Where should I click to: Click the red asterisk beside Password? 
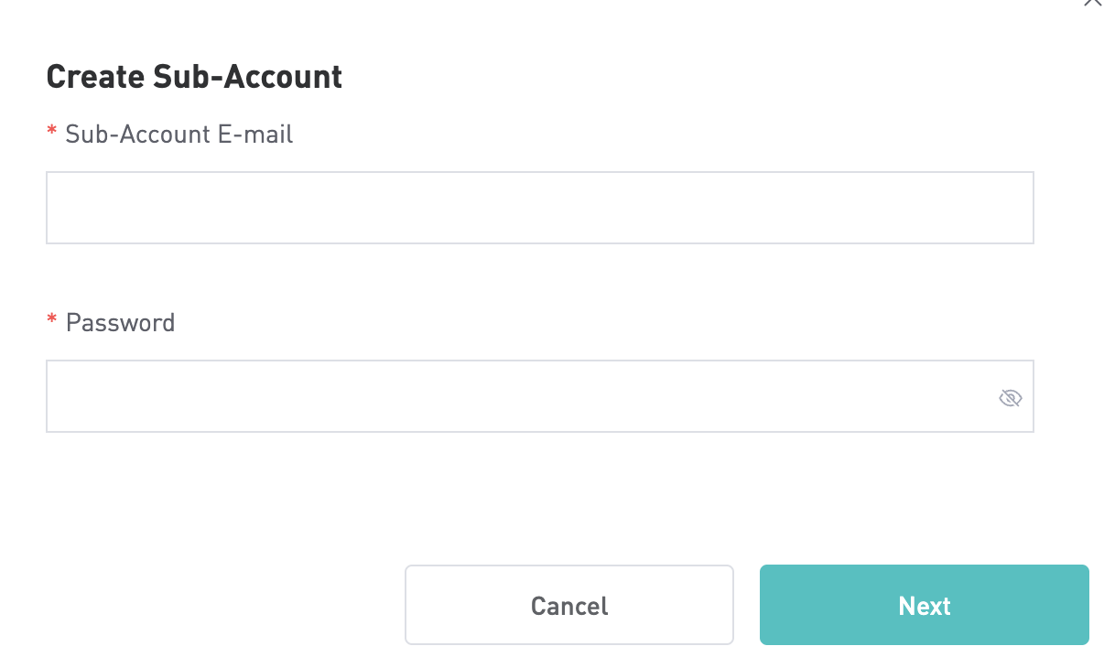point(51,322)
